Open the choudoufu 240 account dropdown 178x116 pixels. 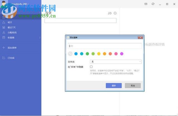coord(19,4)
